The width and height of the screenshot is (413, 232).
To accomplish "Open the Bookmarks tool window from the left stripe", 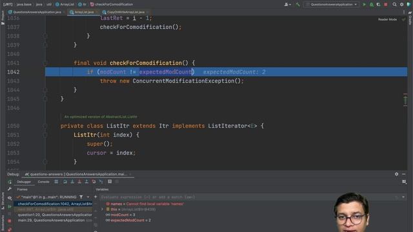I will pos(3,223).
